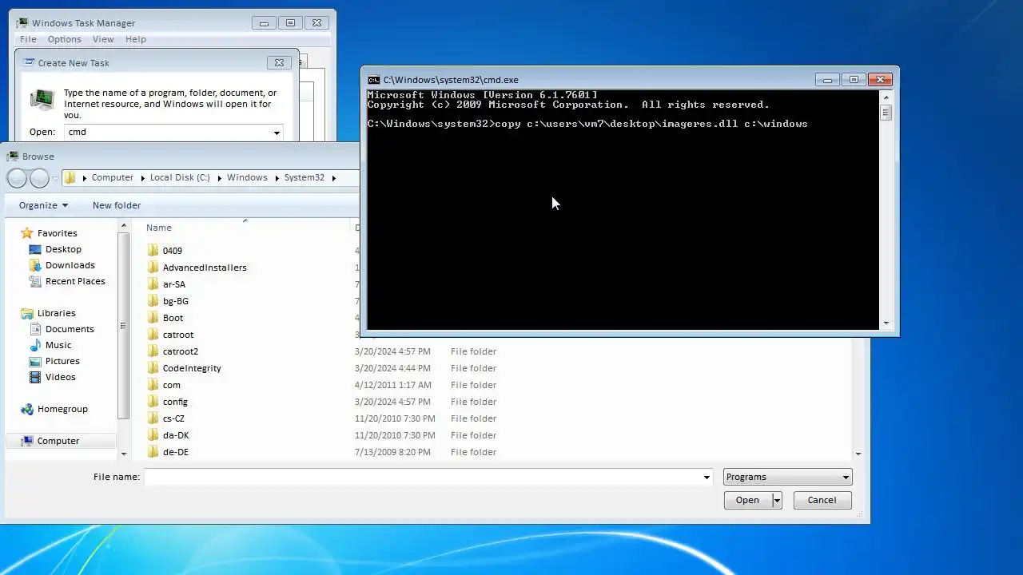Select the catroot2 folder icon
This screenshot has width=1023, height=575.
coord(153,351)
